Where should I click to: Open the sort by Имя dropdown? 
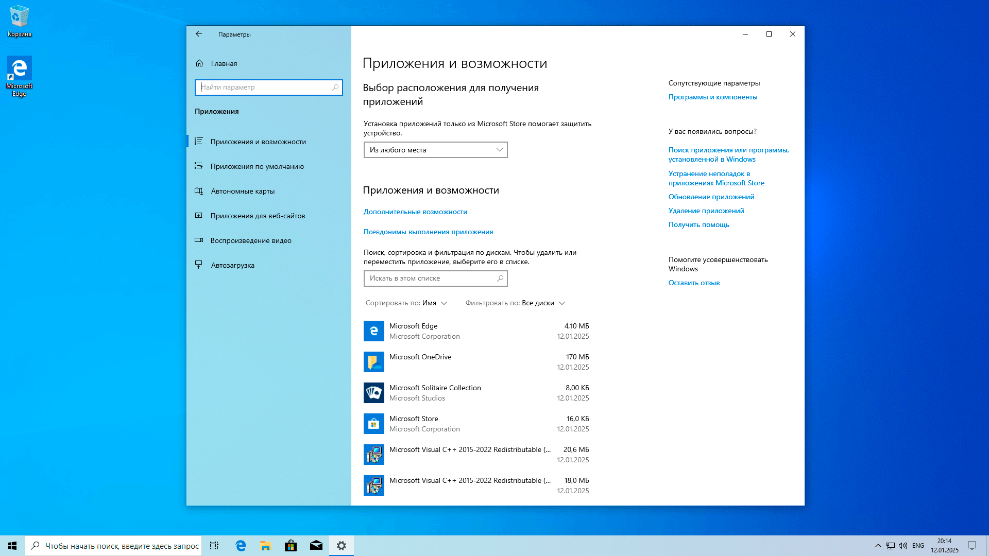coord(434,303)
